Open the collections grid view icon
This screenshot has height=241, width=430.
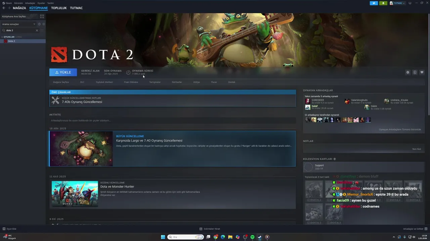[42, 16]
